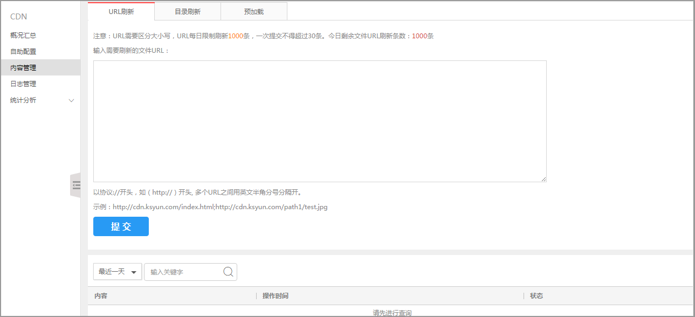The height and width of the screenshot is (317, 695).
Task: Click the 内容 column header
Action: pyautogui.click(x=101, y=296)
